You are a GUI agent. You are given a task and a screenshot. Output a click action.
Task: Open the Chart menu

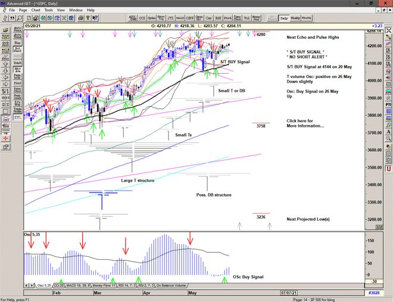(36, 10)
